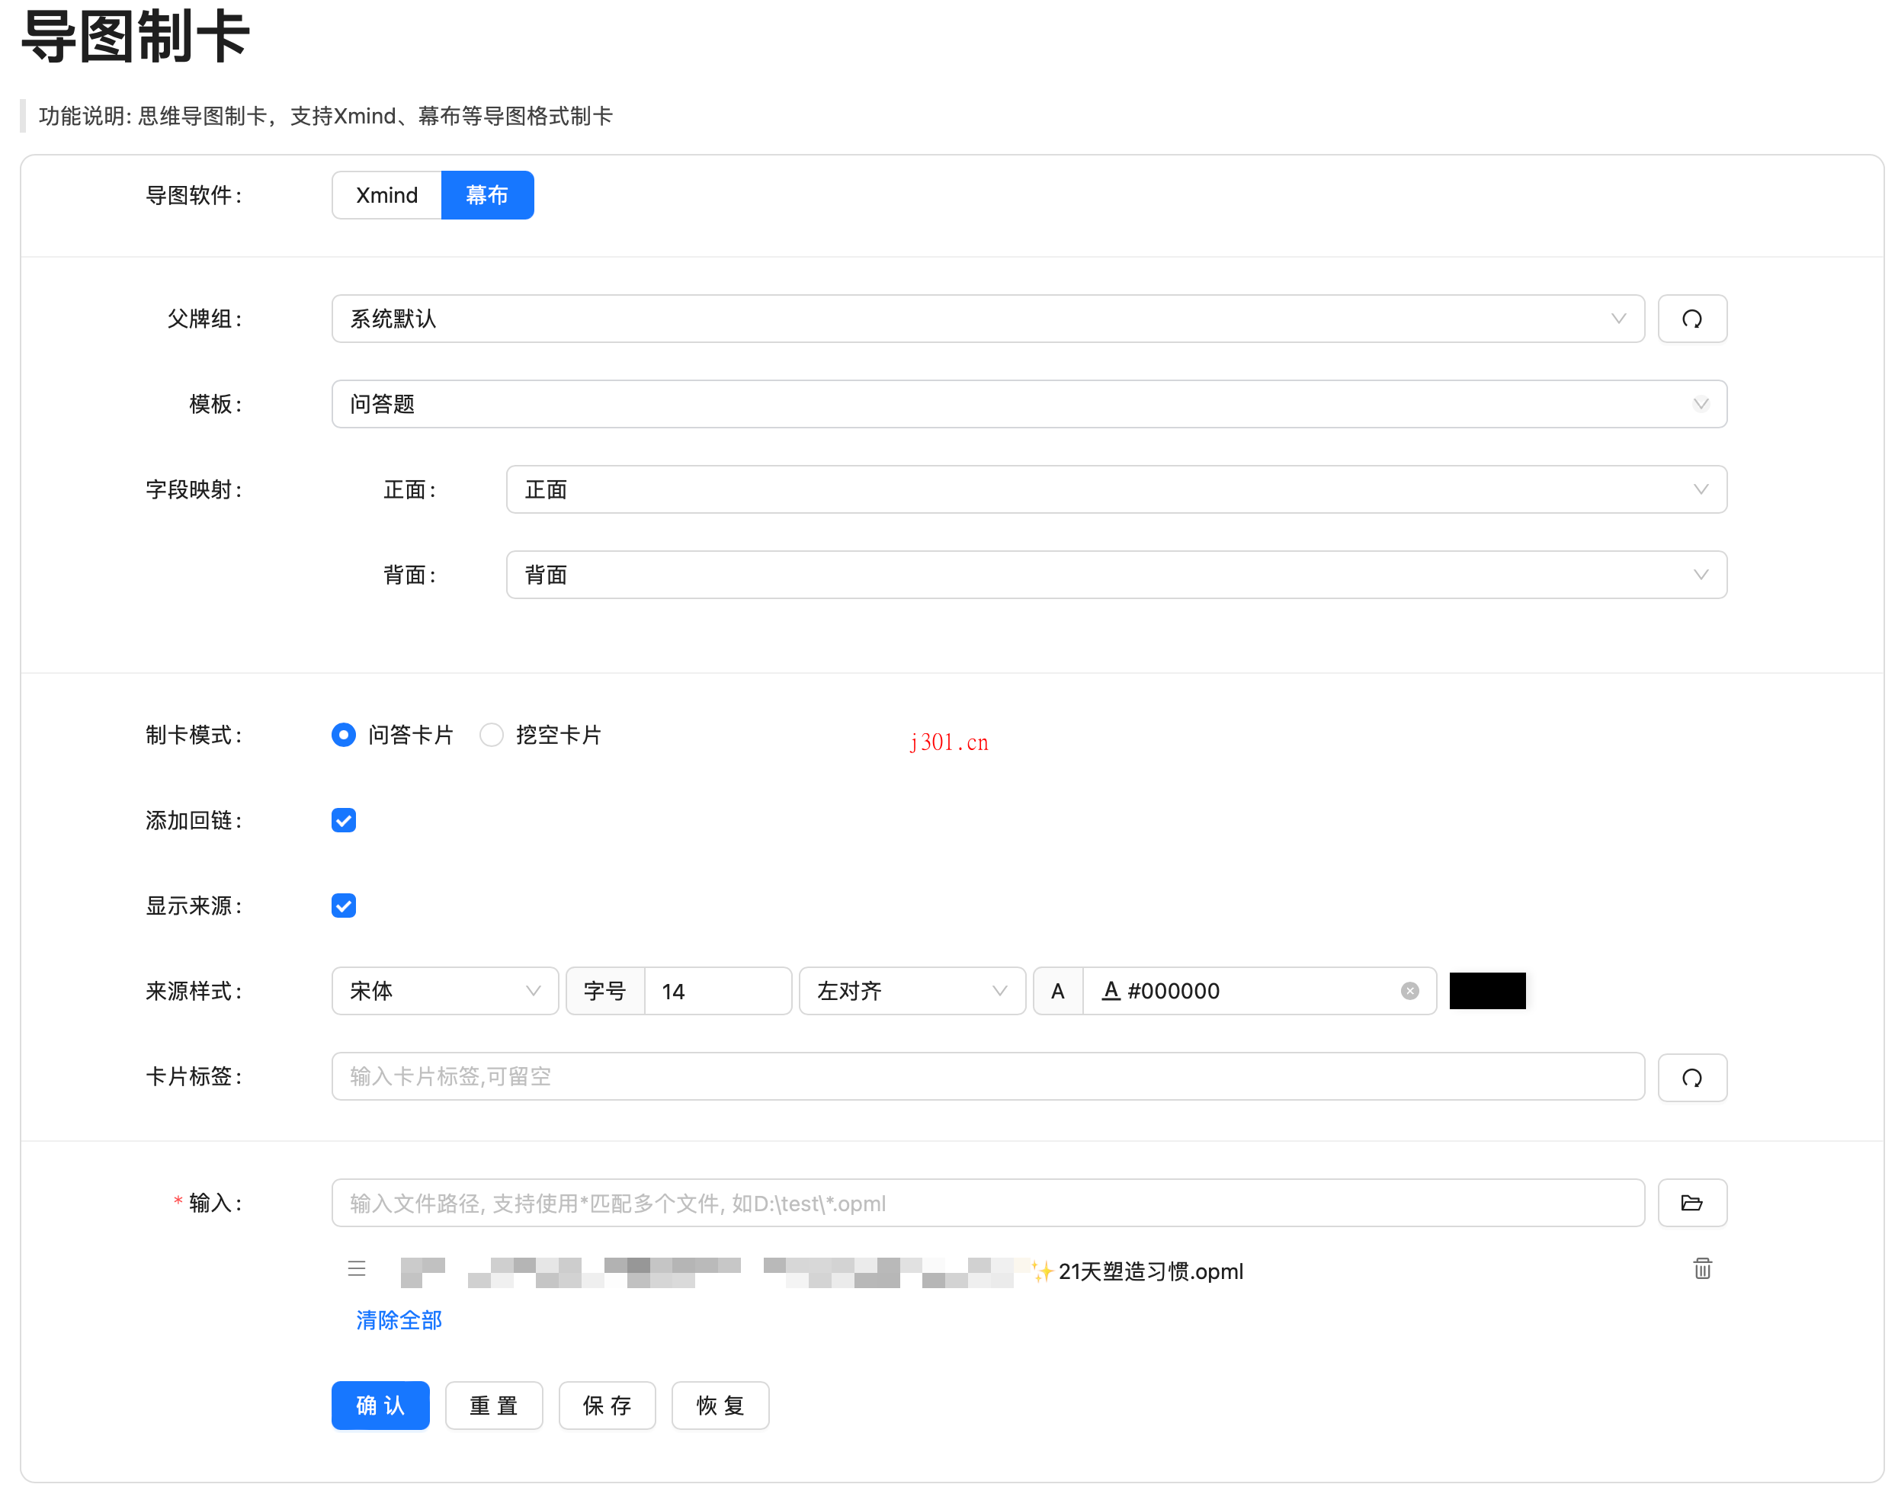
Task: Click the 重置 button
Action: click(493, 1405)
